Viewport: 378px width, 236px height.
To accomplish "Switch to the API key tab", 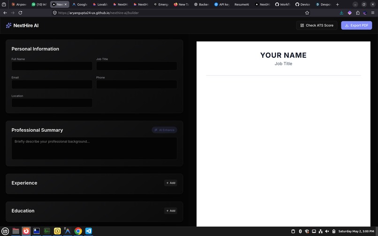I will 222,4.
